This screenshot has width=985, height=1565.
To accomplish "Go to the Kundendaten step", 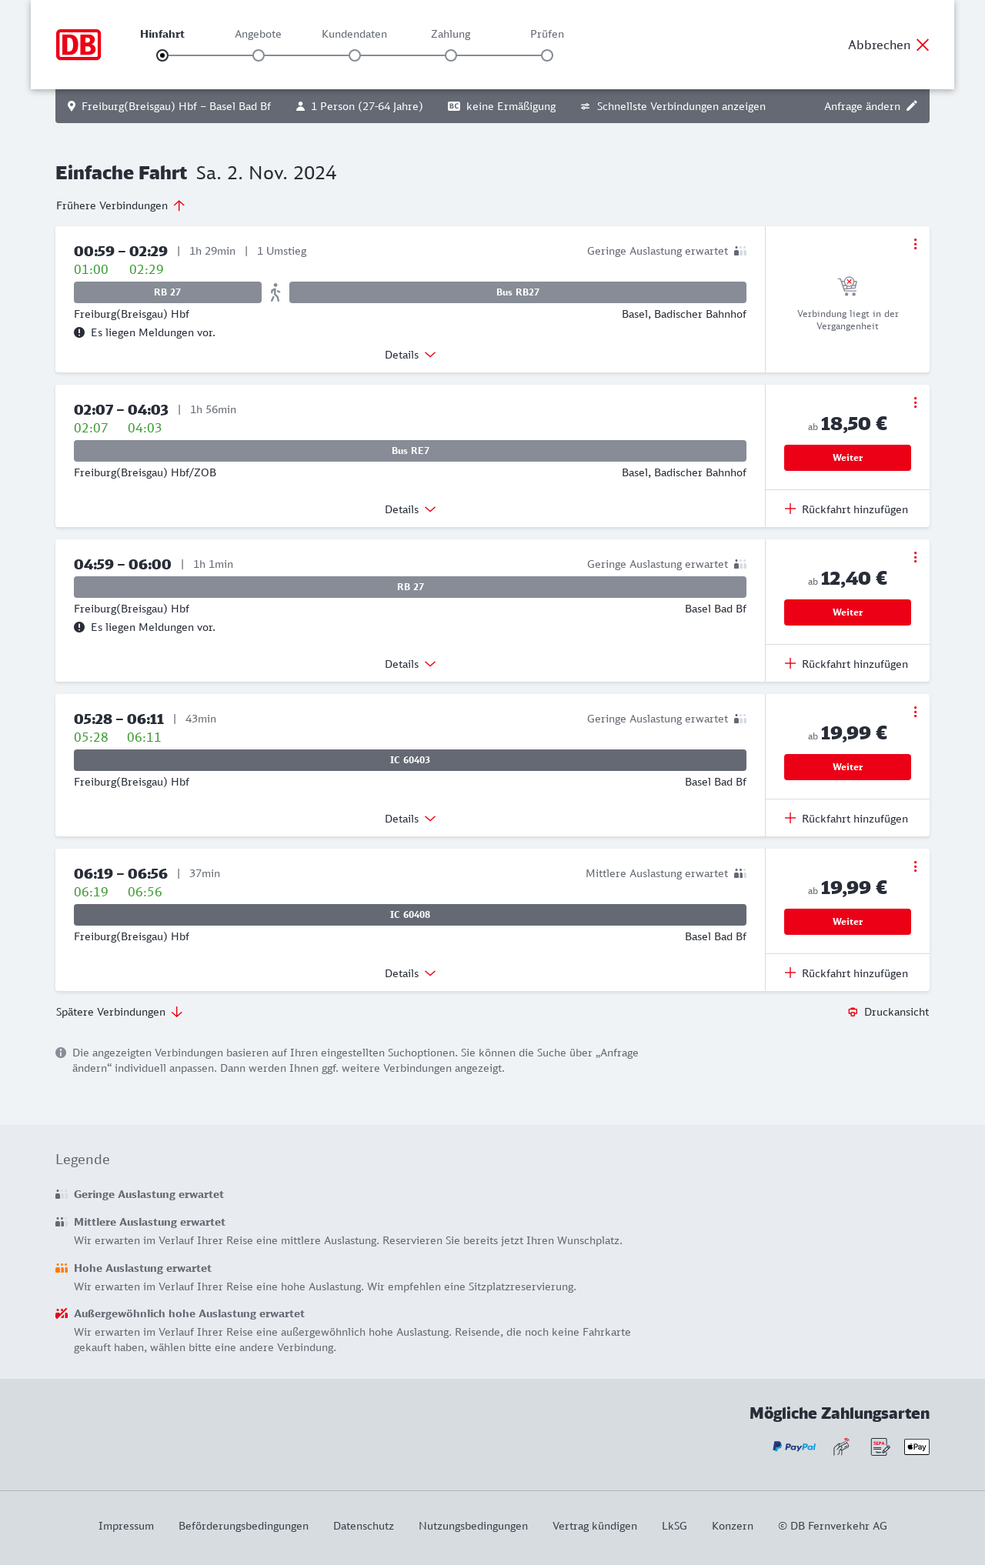I will pyautogui.click(x=355, y=55).
